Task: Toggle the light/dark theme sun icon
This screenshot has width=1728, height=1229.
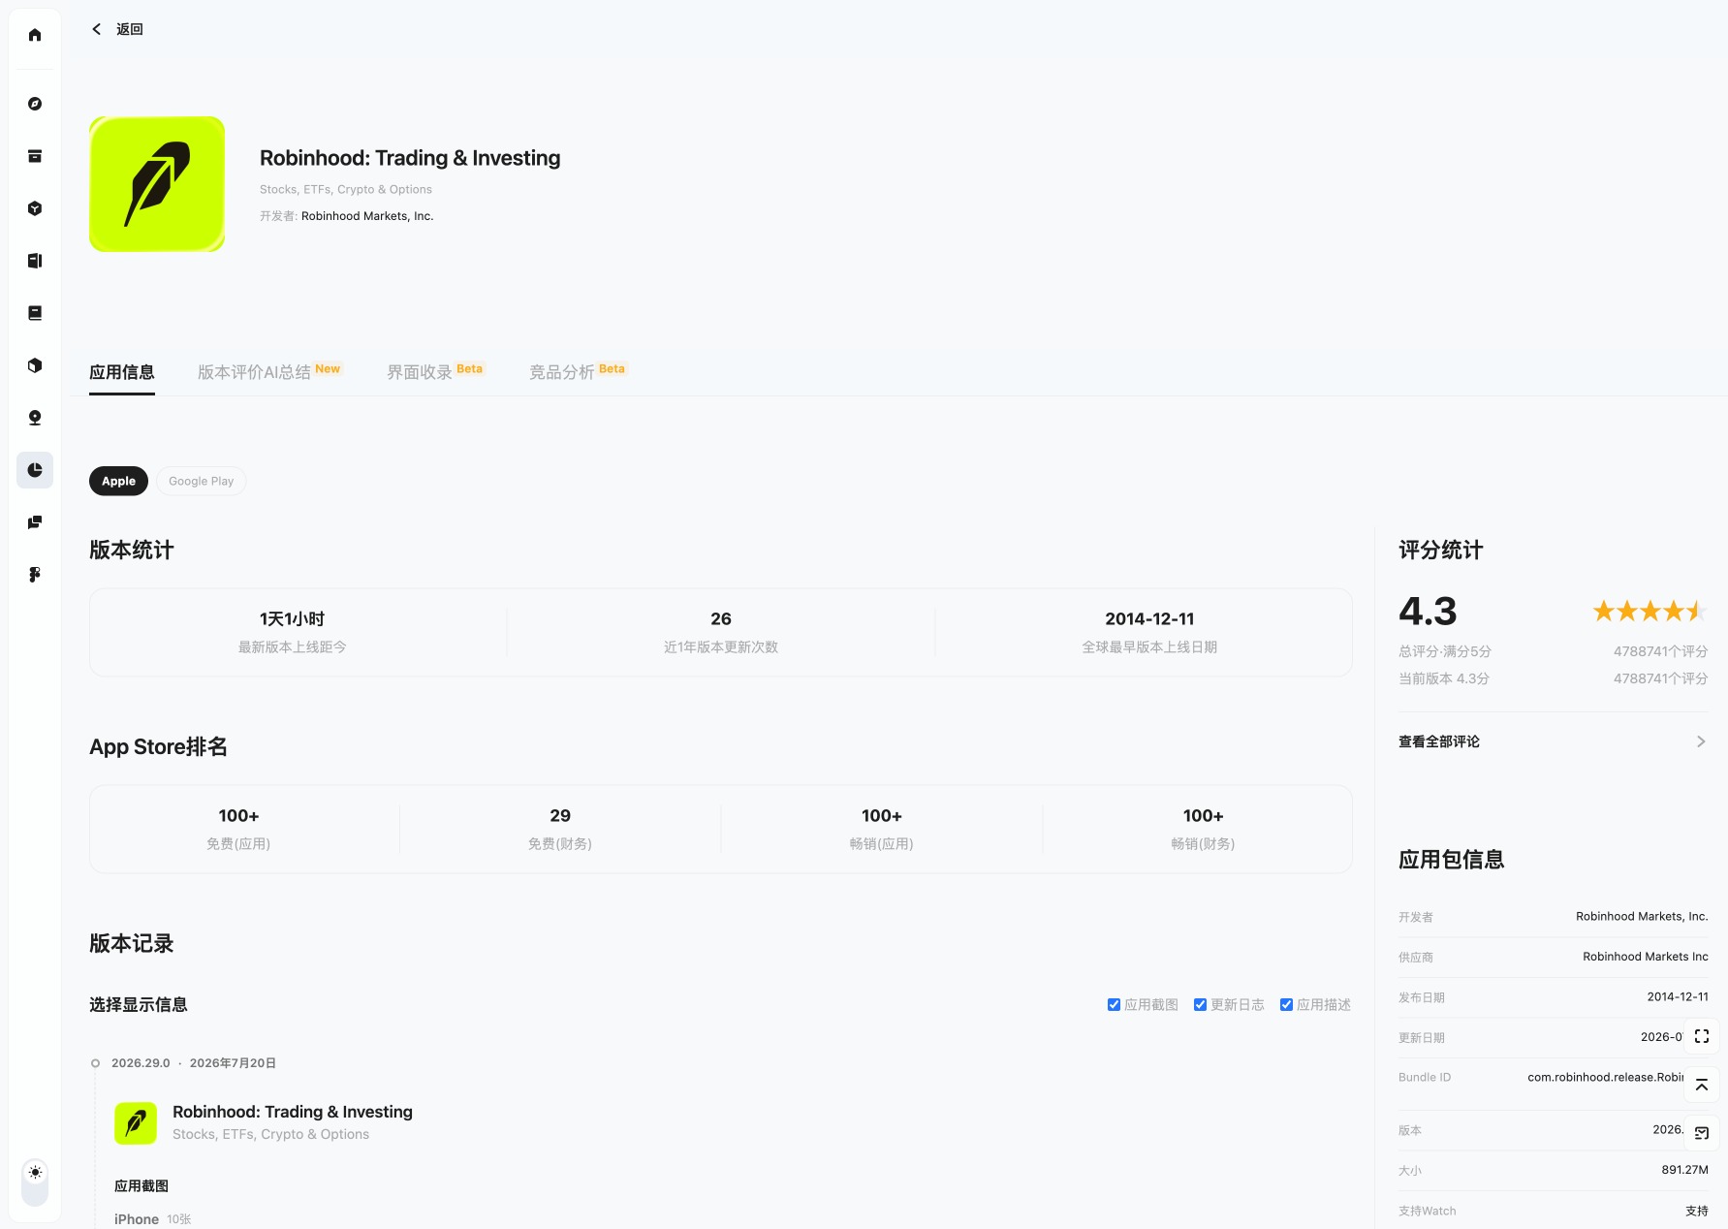Action: pos(35,1173)
